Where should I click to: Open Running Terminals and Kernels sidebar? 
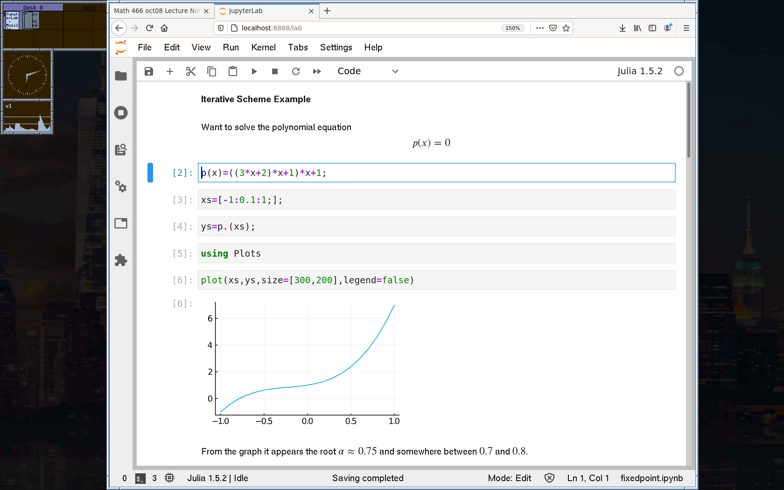pyautogui.click(x=121, y=113)
